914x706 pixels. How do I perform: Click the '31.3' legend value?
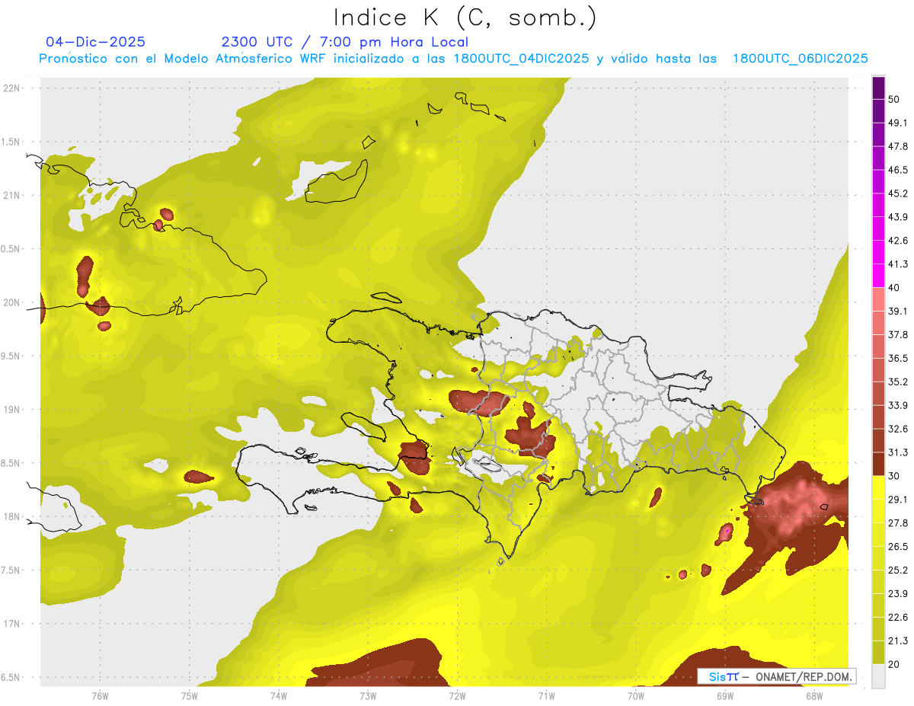point(899,452)
